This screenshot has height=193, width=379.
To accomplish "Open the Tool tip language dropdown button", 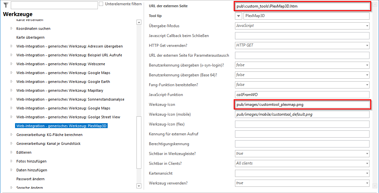I will coord(239,16).
